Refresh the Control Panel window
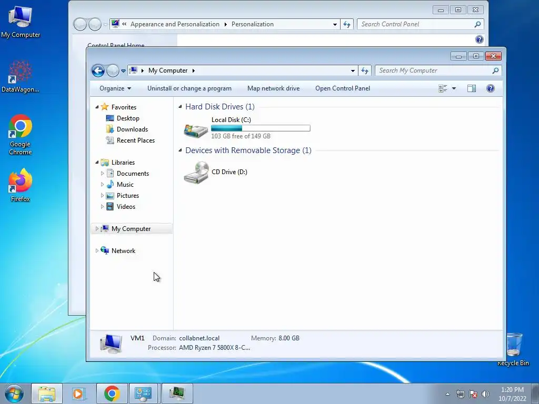 pyautogui.click(x=347, y=24)
